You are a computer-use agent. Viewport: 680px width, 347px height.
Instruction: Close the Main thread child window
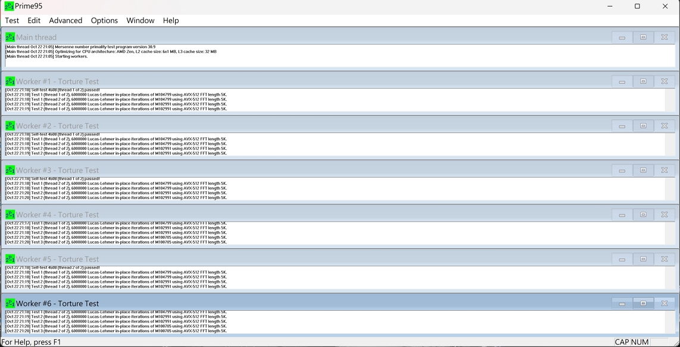coord(665,37)
